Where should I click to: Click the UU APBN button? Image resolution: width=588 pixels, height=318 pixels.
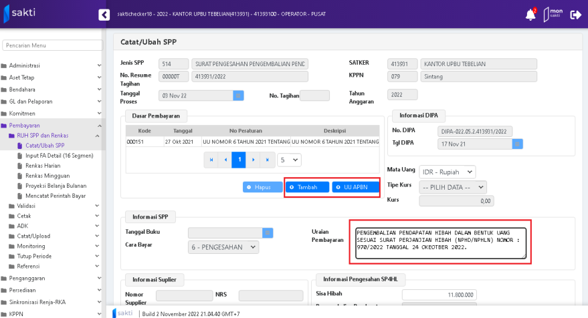pos(355,187)
